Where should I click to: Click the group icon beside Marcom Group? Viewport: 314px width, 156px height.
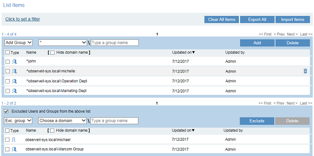click(x=14, y=149)
